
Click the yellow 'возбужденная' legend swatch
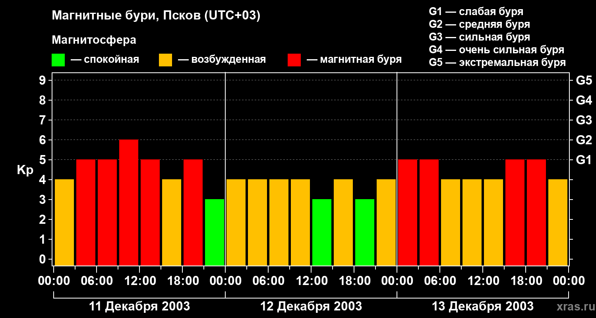point(166,60)
